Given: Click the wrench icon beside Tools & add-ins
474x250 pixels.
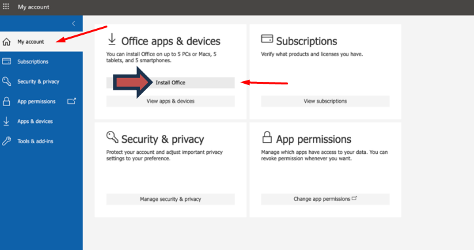Looking at the screenshot, I should (7, 141).
